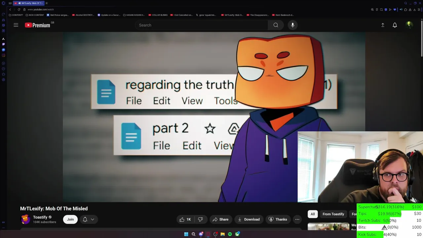Viewport: 423px width, 238px height.
Task: Open the Update on a Secur bookmark
Action: 109,15
